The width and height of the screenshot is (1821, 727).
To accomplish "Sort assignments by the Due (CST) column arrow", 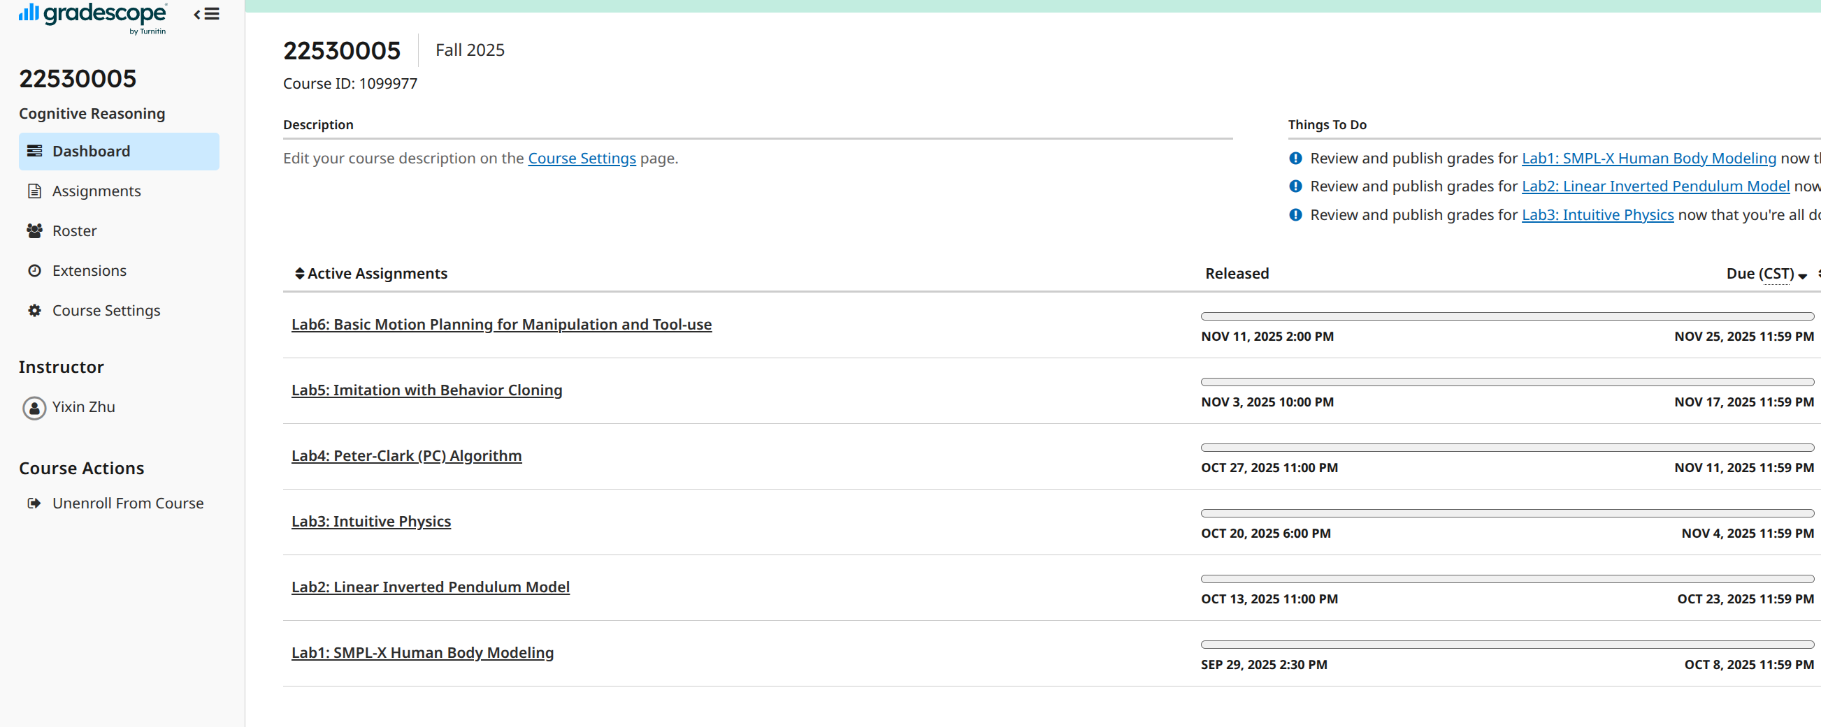I will coord(1802,276).
